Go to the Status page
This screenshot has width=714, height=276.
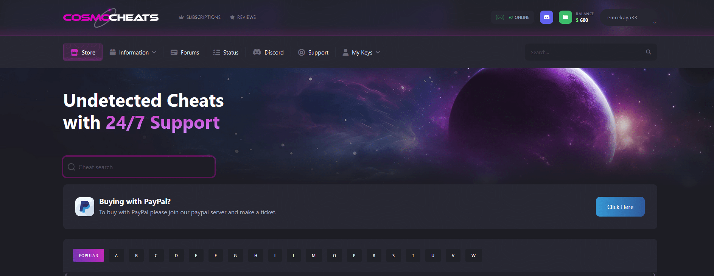[226, 52]
